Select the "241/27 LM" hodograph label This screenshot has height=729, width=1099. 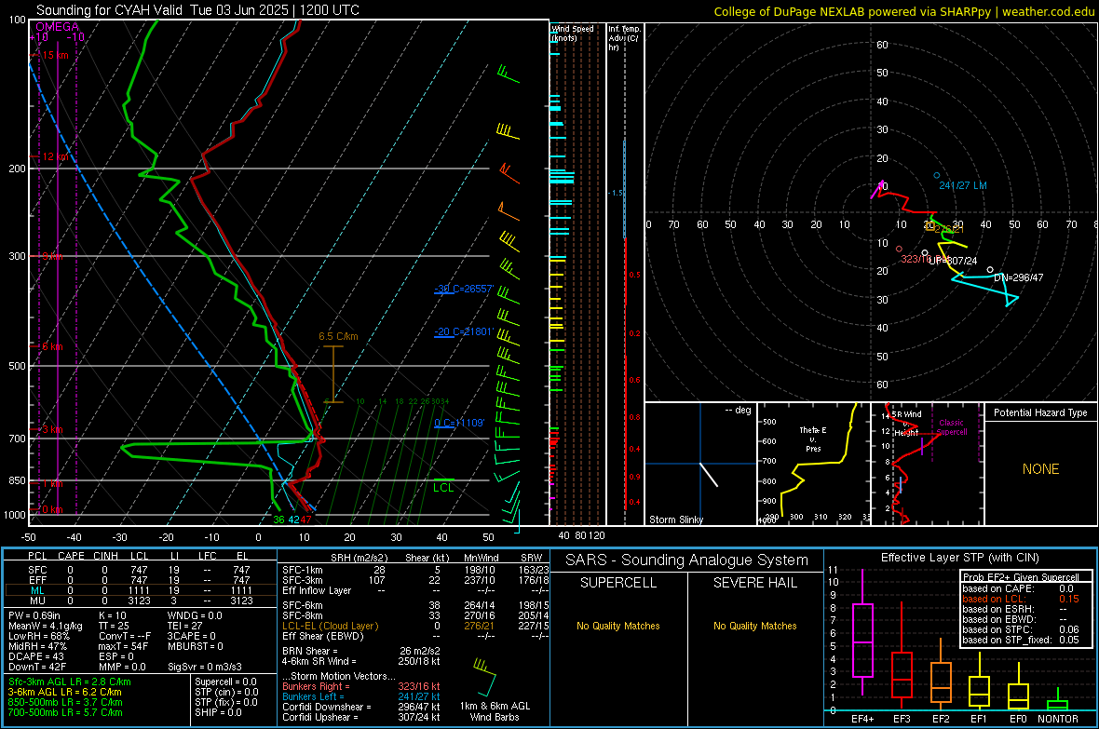pyautogui.click(x=963, y=186)
